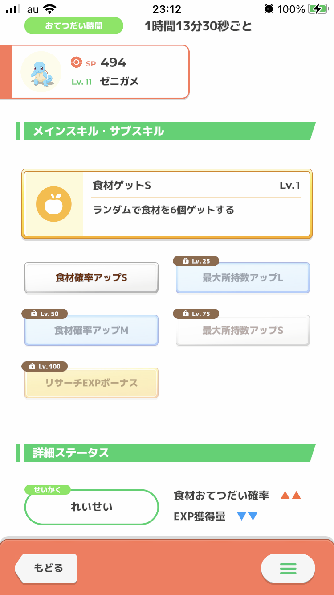Screen dimensions: 334x595
Task: Tap the れいせい nature box
Action: click(x=91, y=507)
